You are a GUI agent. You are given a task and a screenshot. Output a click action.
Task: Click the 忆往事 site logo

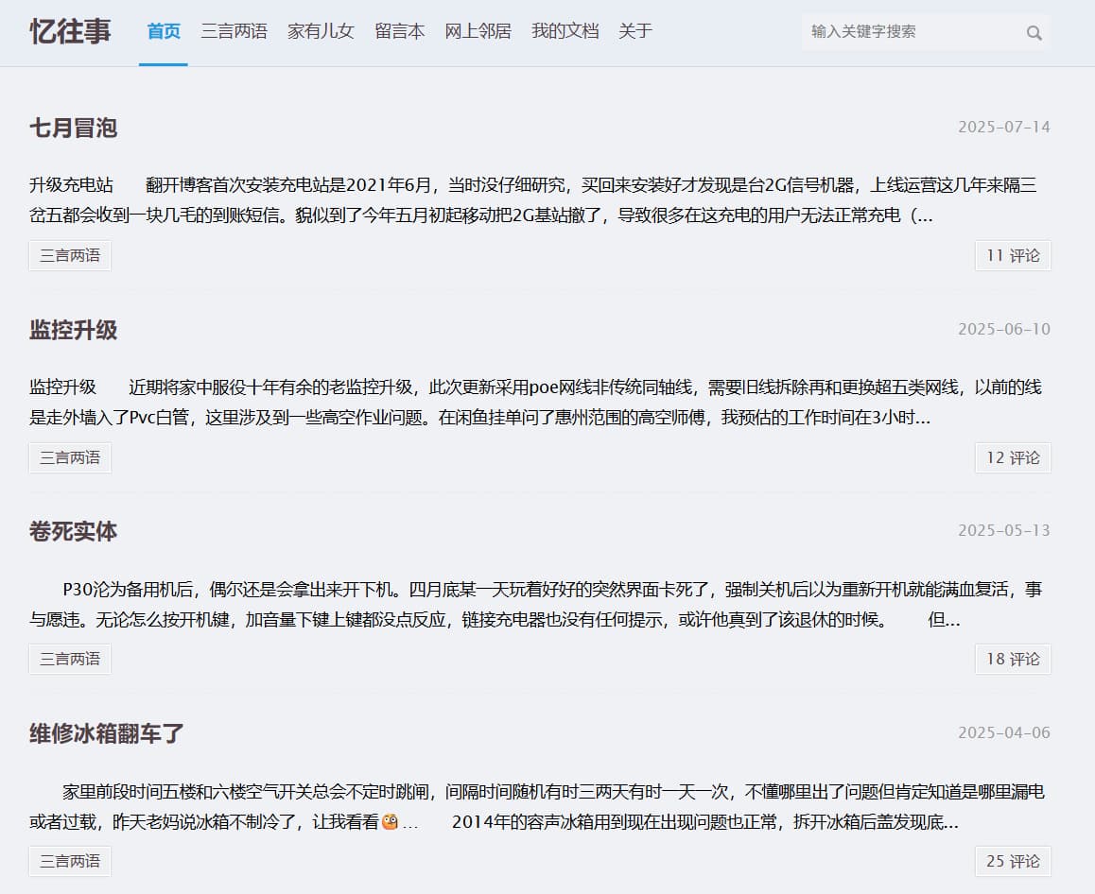(x=69, y=31)
